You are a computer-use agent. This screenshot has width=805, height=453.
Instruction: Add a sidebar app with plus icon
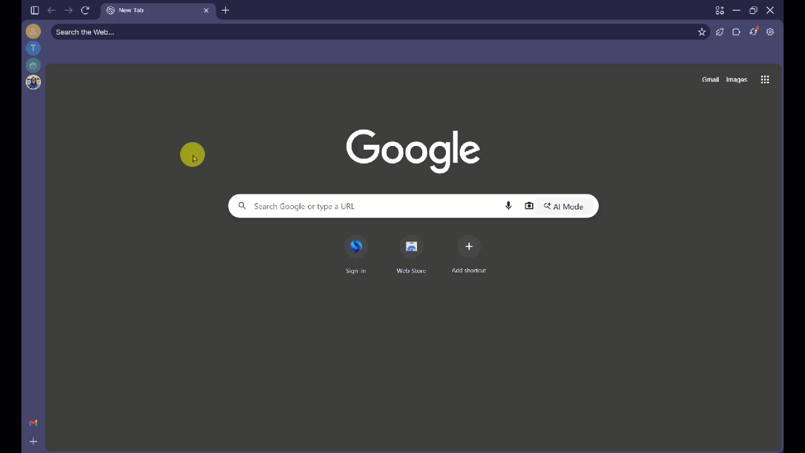[33, 442]
